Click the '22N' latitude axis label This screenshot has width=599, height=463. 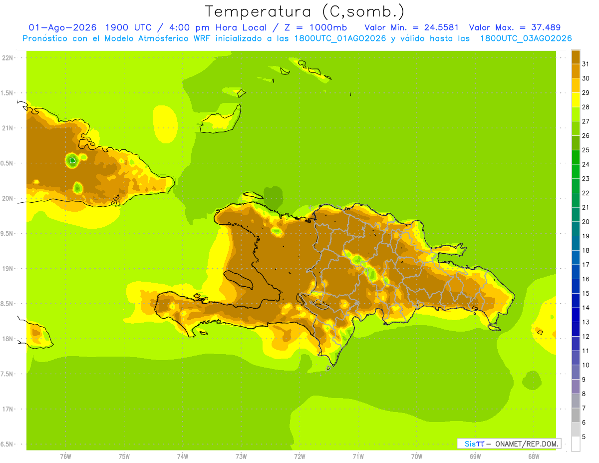click(x=7, y=58)
